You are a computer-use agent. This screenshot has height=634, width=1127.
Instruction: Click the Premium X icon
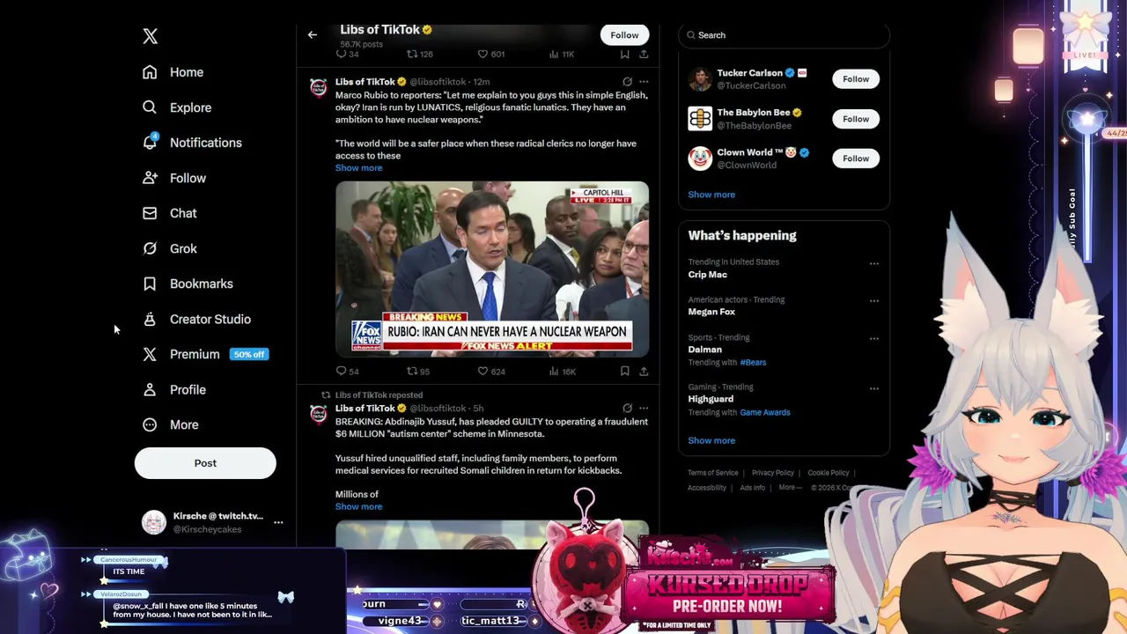[150, 354]
